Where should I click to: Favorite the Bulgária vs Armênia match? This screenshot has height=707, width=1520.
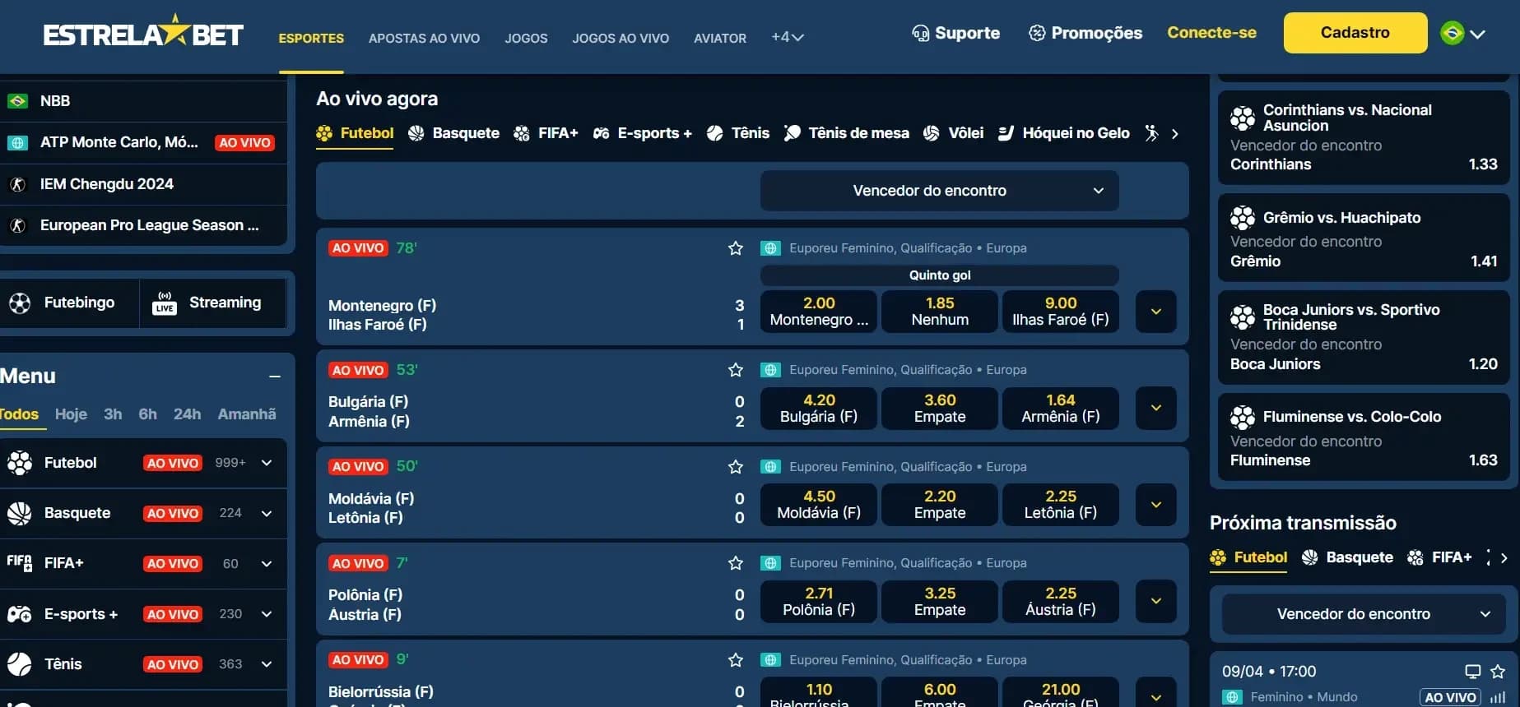(736, 370)
